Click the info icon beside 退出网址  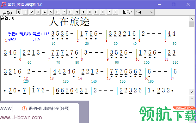pyautogui.click(x=24, y=108)
